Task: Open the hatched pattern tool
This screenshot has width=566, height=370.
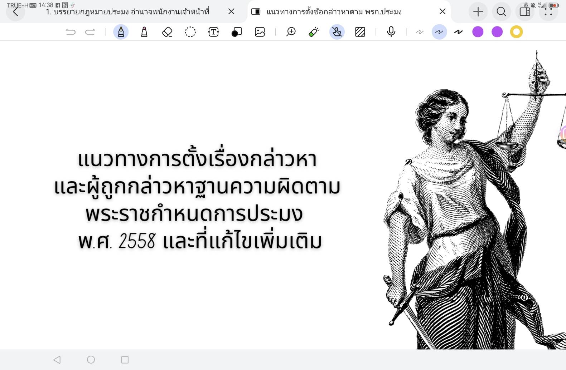Action: pyautogui.click(x=360, y=32)
